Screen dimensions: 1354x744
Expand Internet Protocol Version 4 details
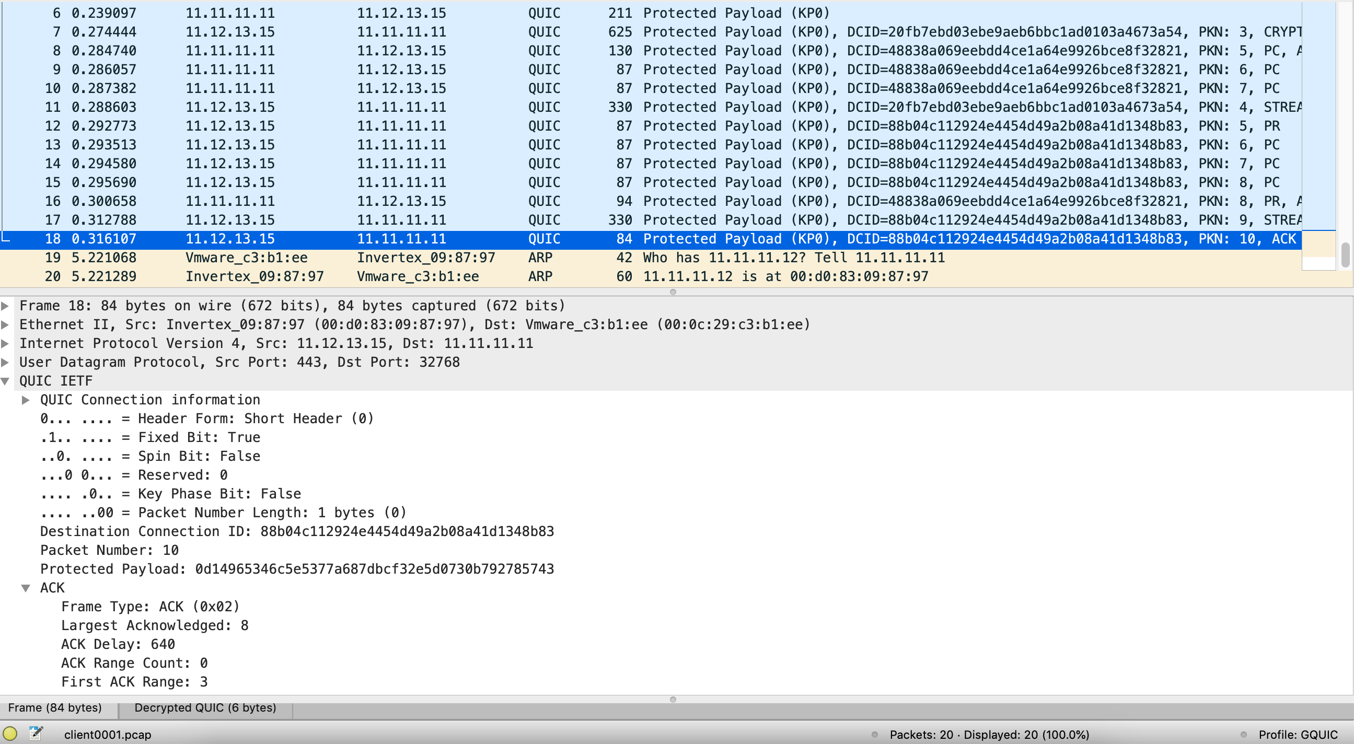(x=5, y=344)
